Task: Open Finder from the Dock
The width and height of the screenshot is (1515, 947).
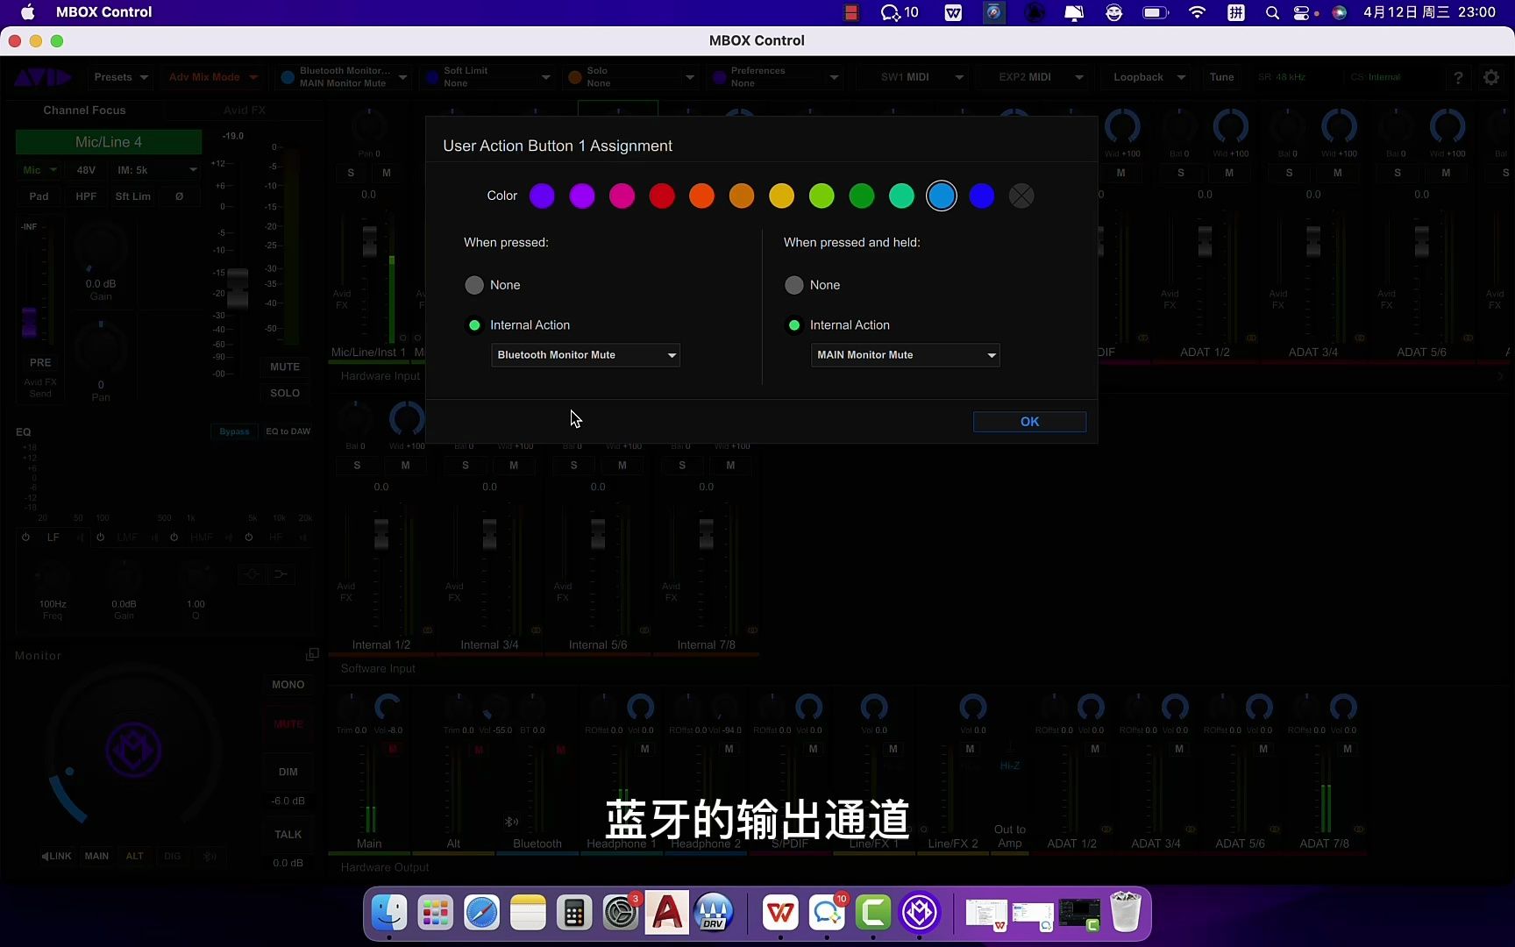Action: 389,913
